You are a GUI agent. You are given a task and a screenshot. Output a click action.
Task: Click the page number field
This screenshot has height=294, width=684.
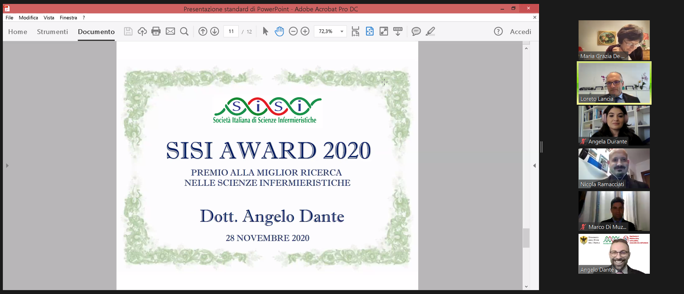(x=231, y=31)
